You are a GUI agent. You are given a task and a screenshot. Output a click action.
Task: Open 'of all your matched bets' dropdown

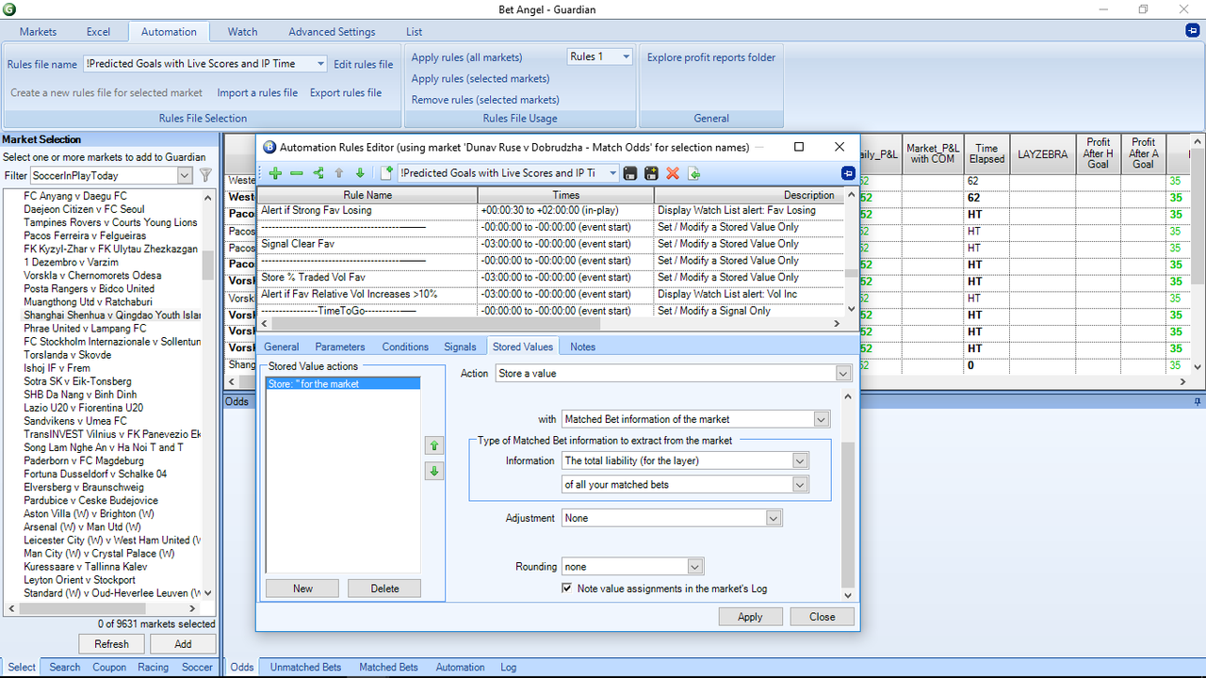[x=801, y=484]
